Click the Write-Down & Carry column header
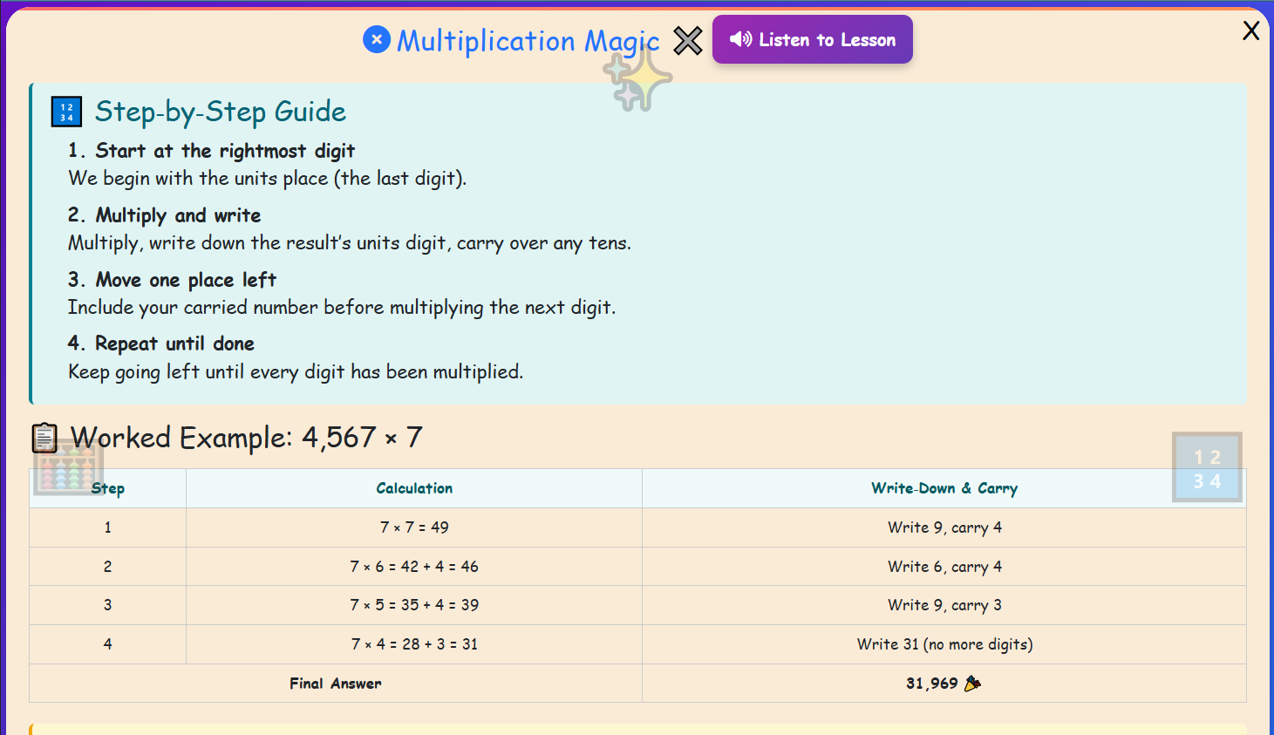Screen dimensions: 1274x735 click(x=944, y=488)
